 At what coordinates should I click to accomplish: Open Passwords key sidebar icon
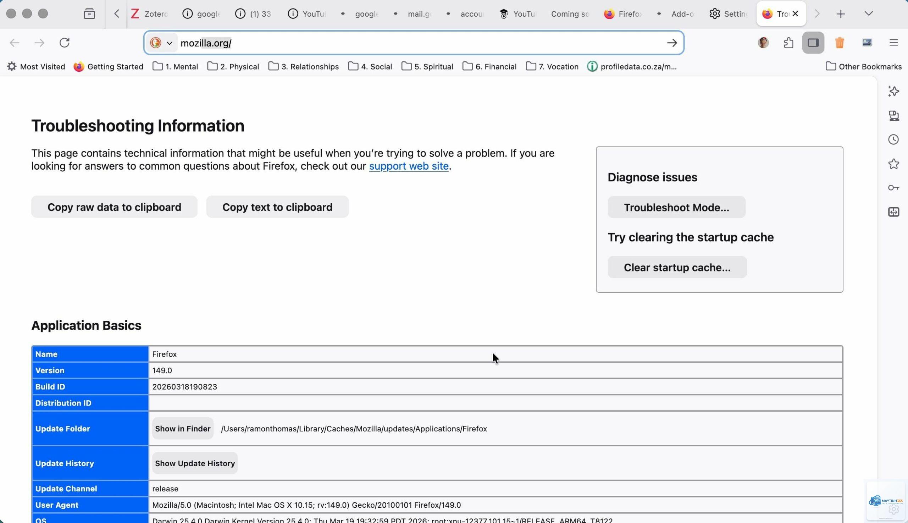point(894,188)
